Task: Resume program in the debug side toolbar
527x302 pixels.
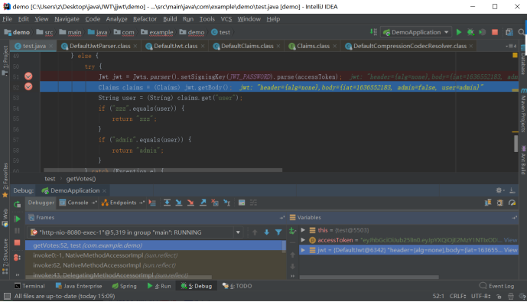Action: 17,219
